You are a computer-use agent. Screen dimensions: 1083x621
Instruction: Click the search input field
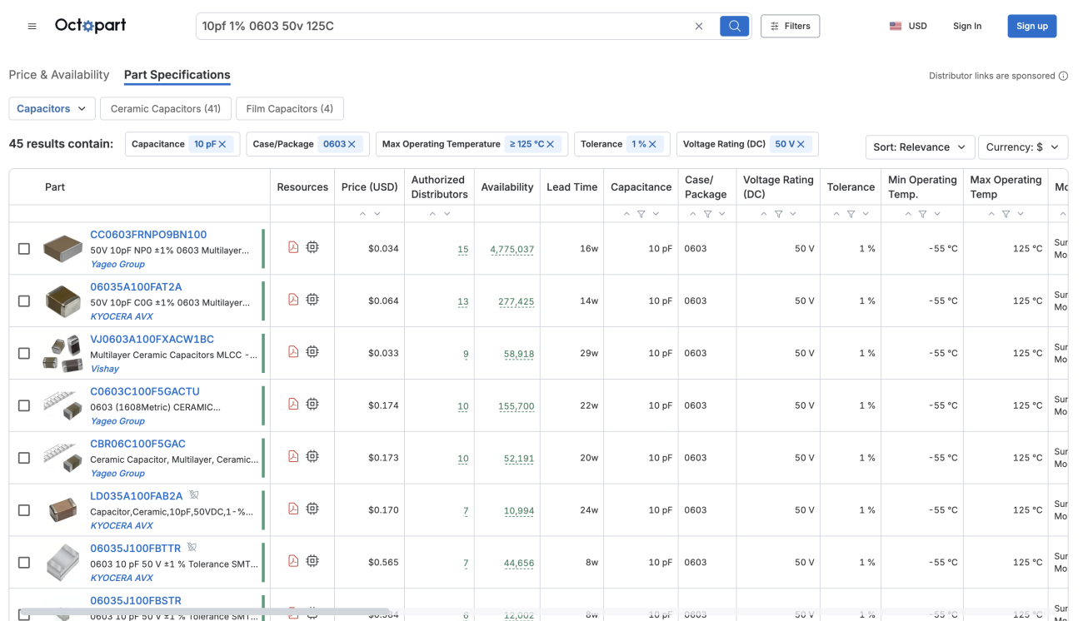click(446, 26)
